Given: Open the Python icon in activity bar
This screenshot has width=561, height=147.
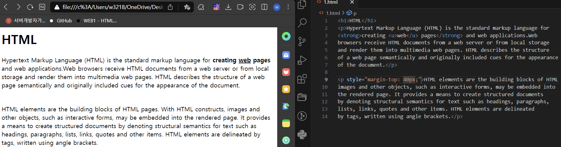Looking at the screenshot, I should [x=302, y=134].
